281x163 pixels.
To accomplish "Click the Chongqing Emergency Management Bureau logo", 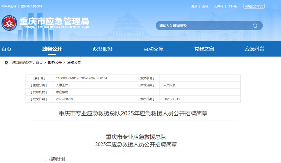I will pos(9,23).
